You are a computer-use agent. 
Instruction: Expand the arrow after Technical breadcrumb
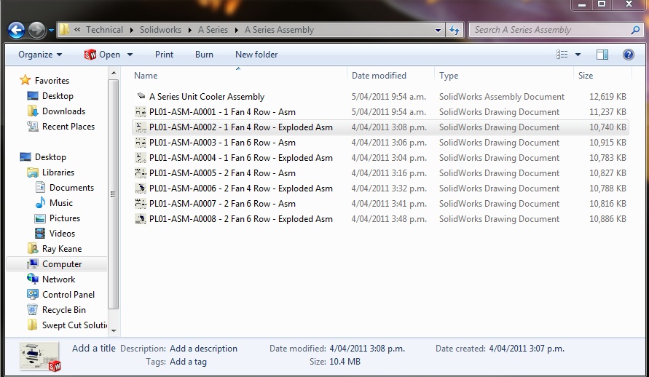[x=132, y=30]
